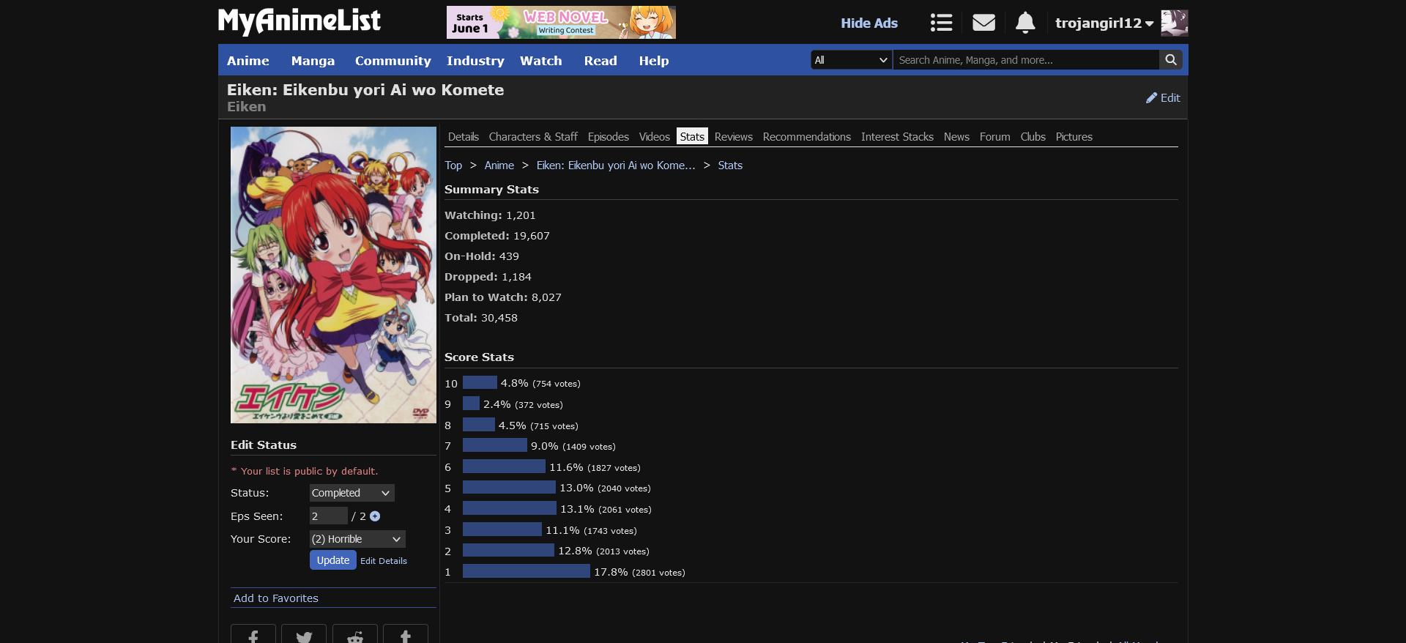The height and width of the screenshot is (643, 1406).
Task: Check notifications using the bell icon
Action: (1025, 23)
